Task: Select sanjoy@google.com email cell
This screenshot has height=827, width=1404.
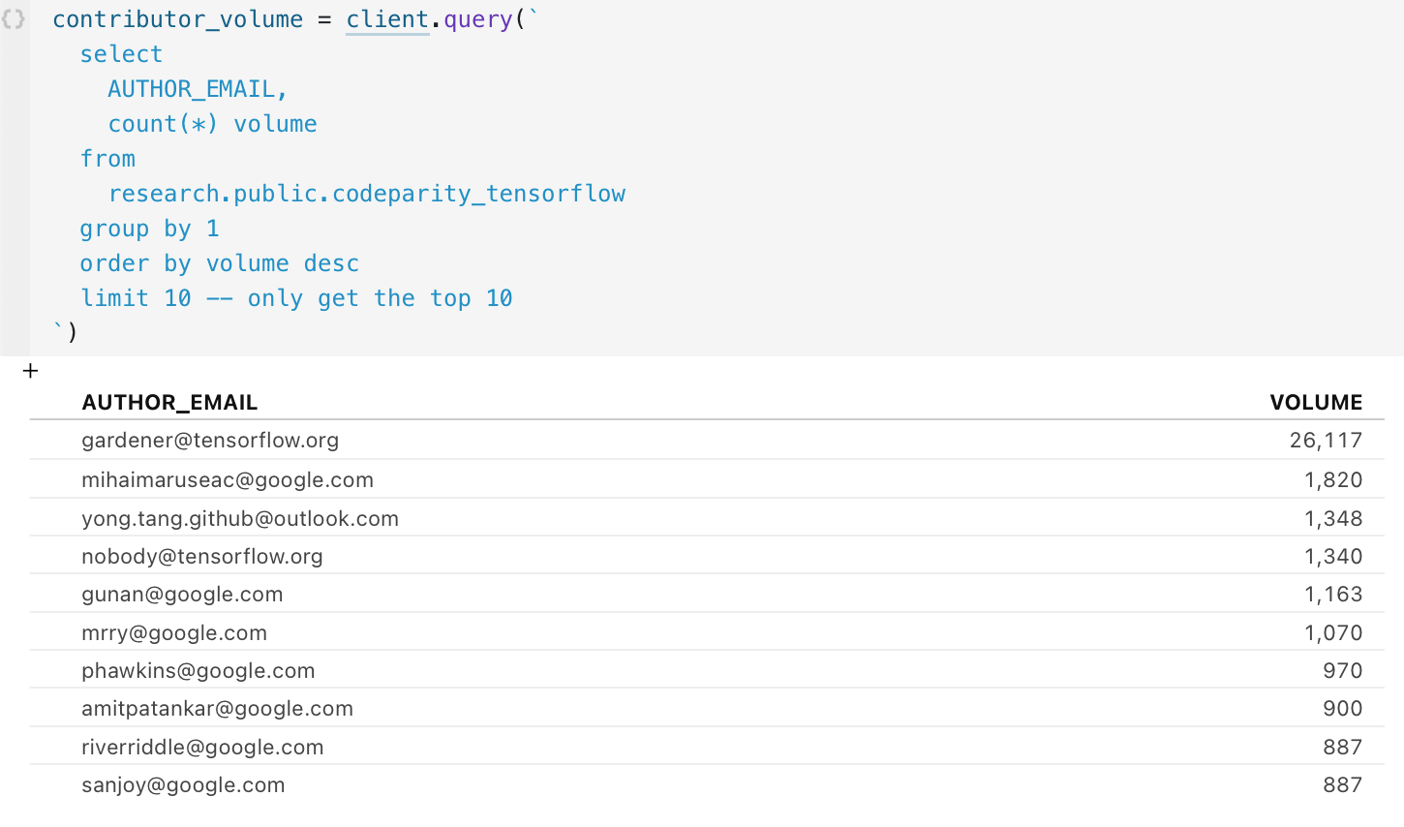Action: [x=183, y=784]
